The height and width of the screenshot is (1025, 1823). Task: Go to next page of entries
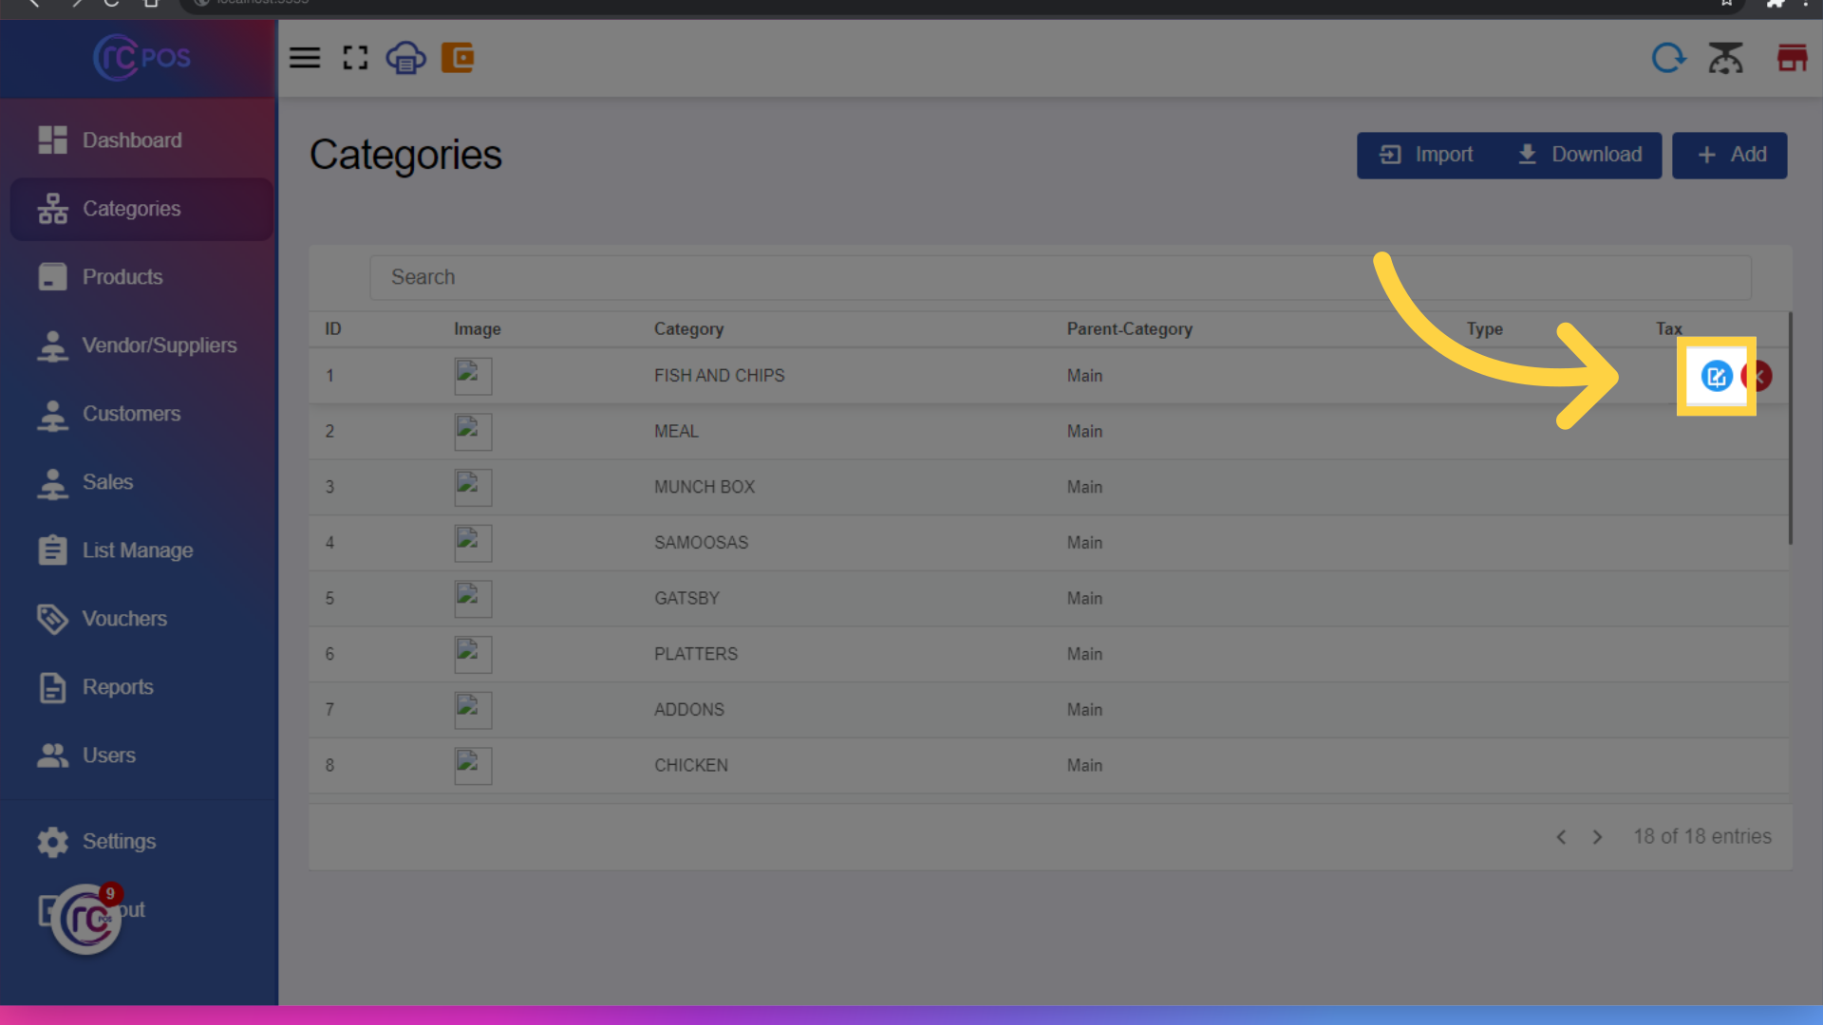[x=1597, y=837]
